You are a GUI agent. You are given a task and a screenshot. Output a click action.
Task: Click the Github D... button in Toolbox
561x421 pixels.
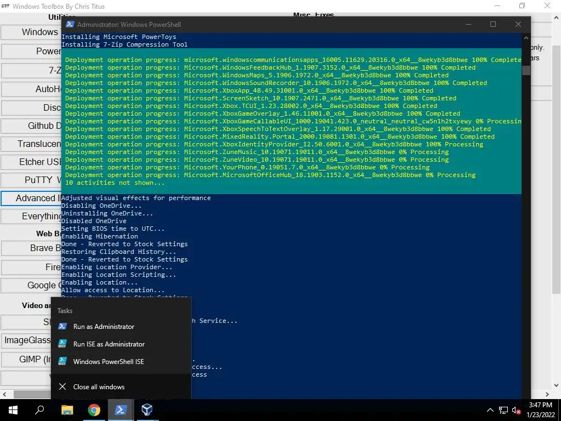click(31, 126)
